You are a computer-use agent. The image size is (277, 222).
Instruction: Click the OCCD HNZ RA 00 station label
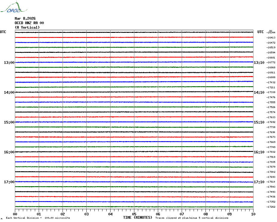point(29,23)
